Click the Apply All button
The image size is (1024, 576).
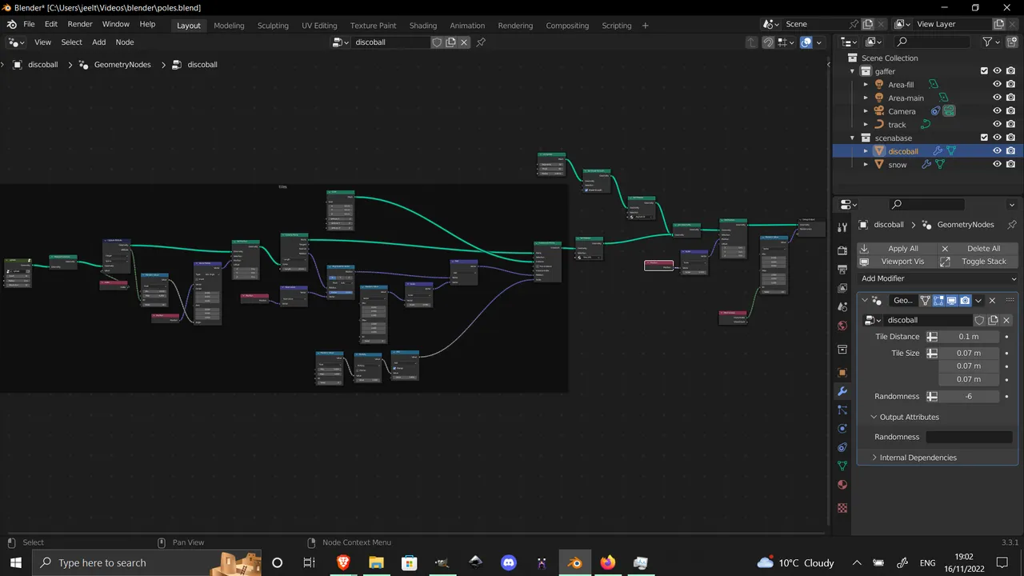(x=897, y=249)
